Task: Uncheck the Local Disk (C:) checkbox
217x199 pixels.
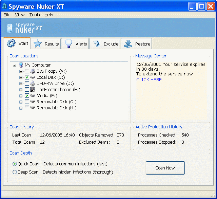Action: [27, 77]
